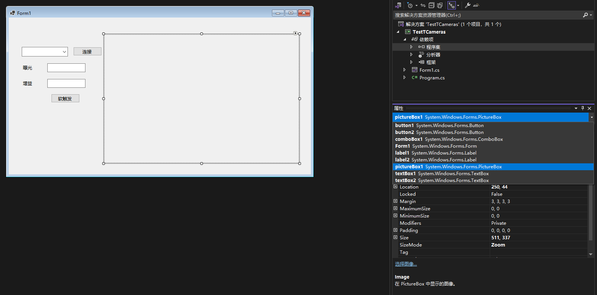Click the 连接 button on Form1

[87, 52]
